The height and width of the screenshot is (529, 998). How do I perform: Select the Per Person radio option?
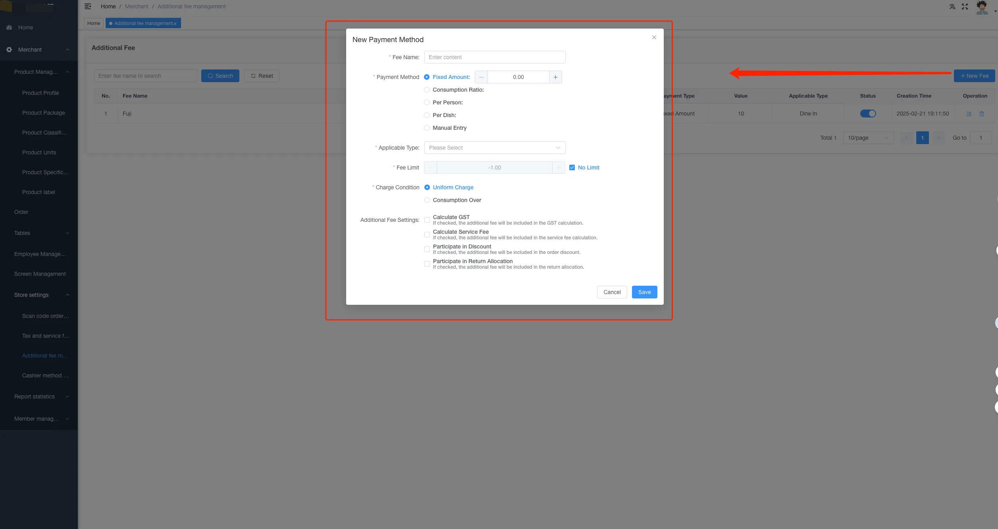pyautogui.click(x=427, y=102)
